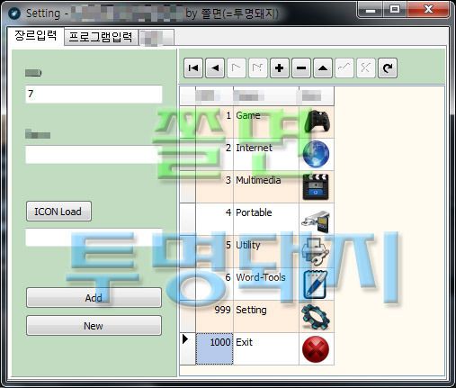Click disabled cancel edit X button
Screen dimensions: 456x388
(366, 68)
